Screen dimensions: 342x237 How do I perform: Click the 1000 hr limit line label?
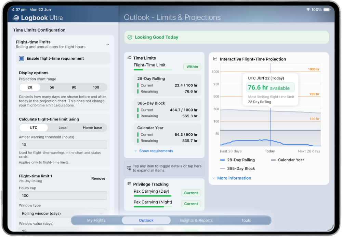(x=314, y=69)
